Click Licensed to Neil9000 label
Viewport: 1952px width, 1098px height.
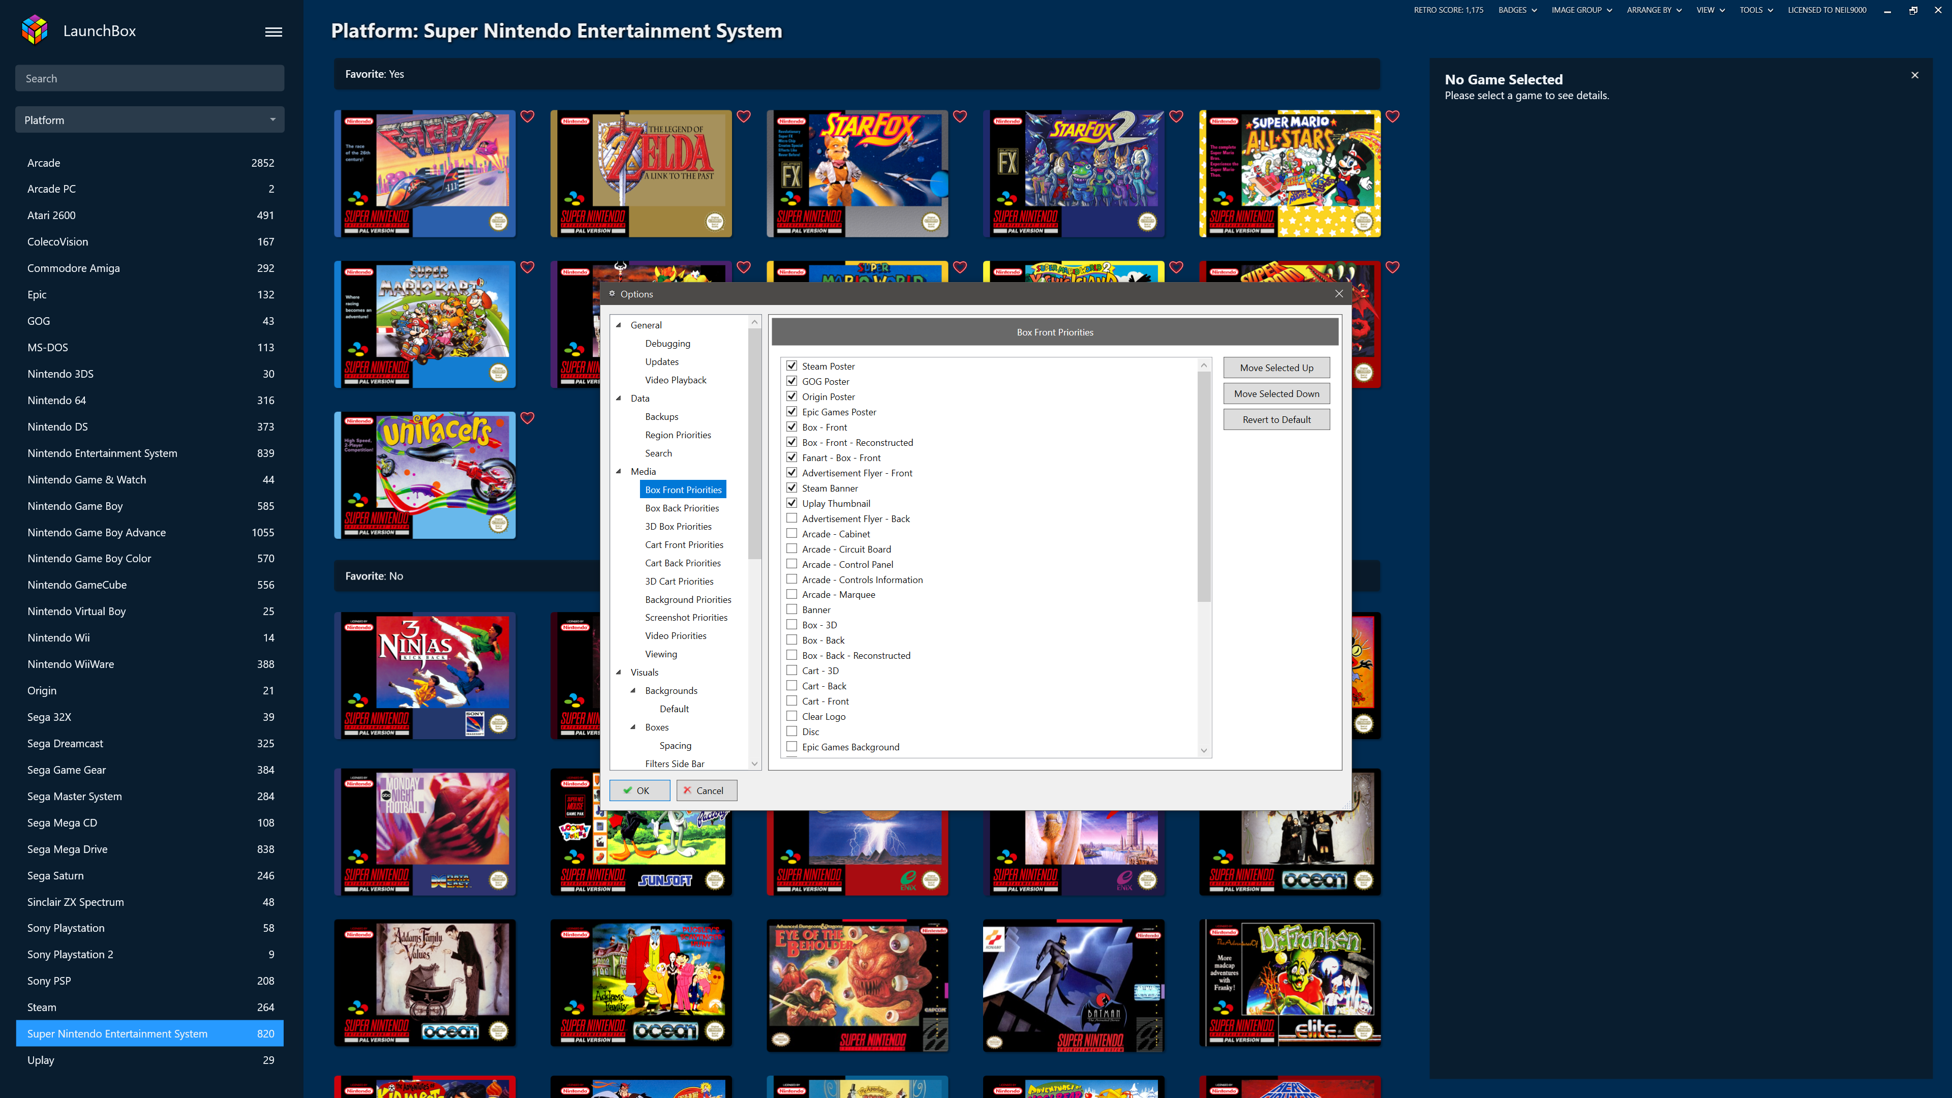(x=1826, y=10)
